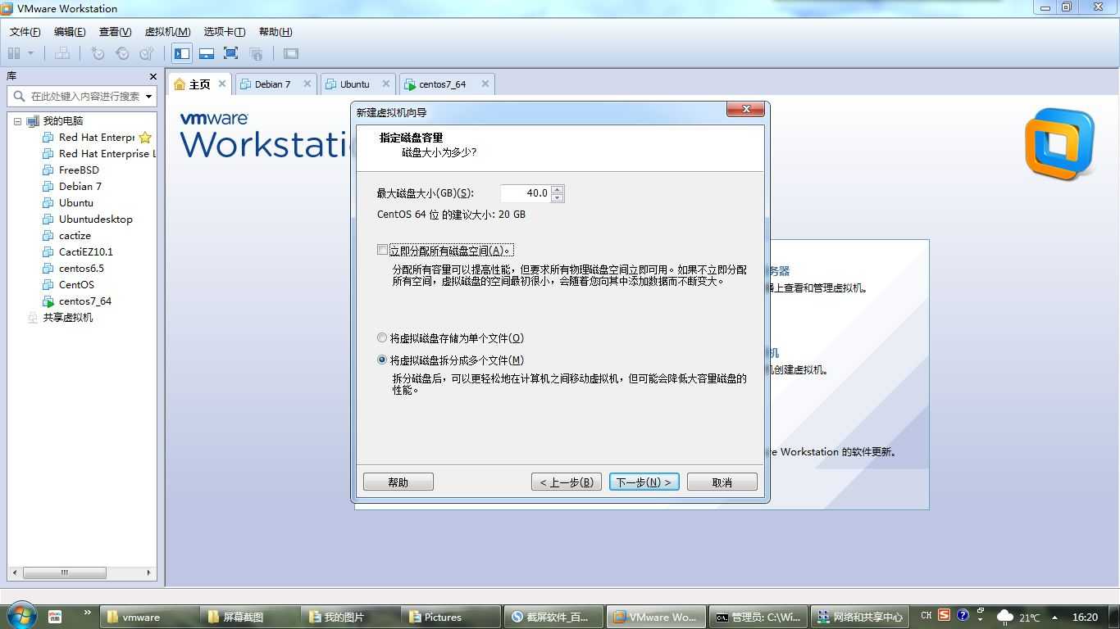Click the Sogou input method tray icon
Screen dimensions: 1120x629
(945, 615)
